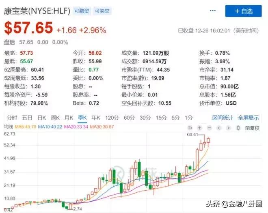
Task: Click 市盈率(静) value 19.09
Action: click(x=158, y=78)
